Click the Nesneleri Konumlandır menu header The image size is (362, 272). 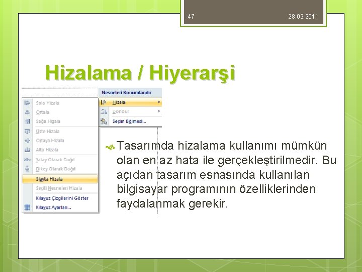(130, 93)
